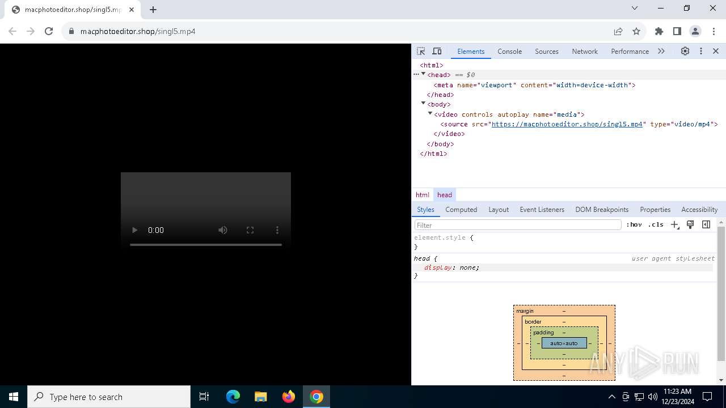Click the styles pane scrollbar

click(x=721, y=293)
